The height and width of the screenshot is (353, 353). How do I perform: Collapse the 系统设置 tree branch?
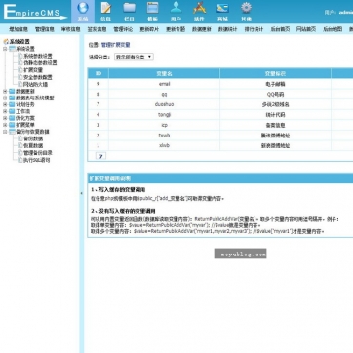[x=5, y=49]
